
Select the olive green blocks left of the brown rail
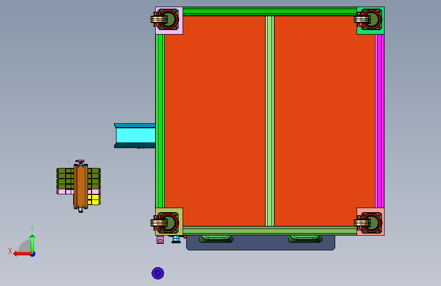65,179
